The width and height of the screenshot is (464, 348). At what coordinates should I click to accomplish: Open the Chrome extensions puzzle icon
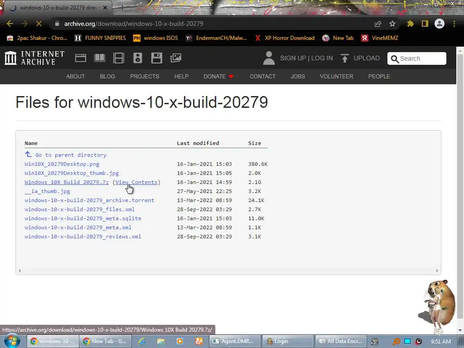411,24
